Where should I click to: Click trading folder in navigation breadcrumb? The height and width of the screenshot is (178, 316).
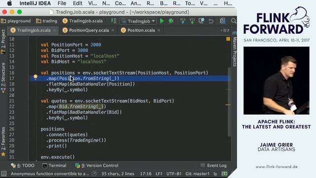pos(46,21)
